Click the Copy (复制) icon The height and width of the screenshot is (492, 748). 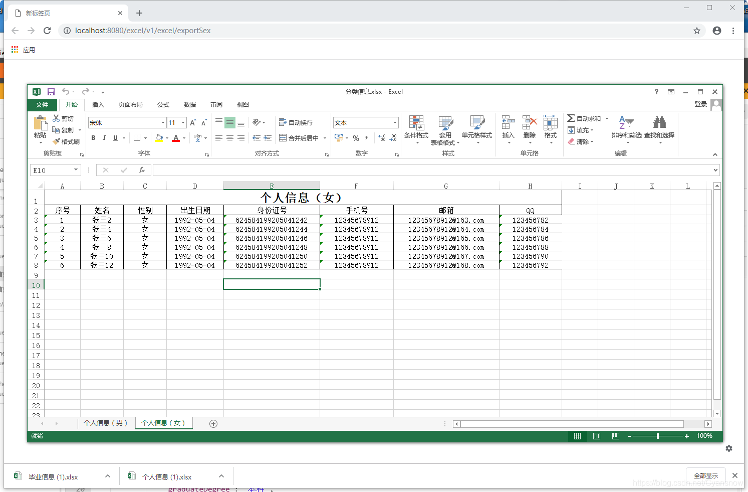tap(56, 130)
